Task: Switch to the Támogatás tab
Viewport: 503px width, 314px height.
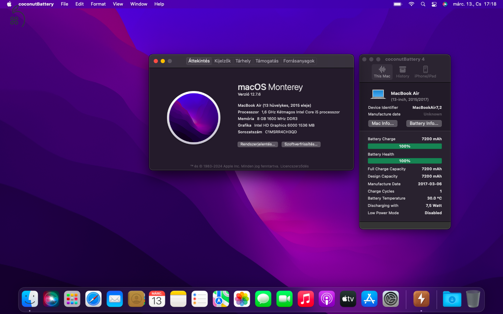Action: coord(267,61)
